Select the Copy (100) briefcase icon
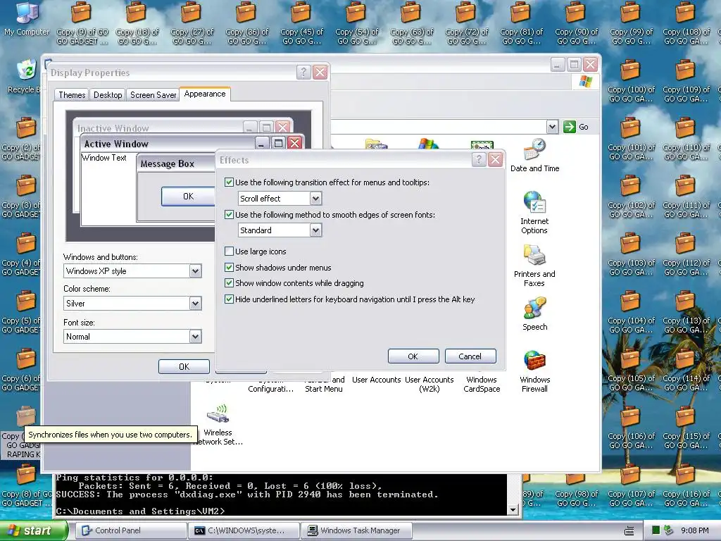 (631, 81)
